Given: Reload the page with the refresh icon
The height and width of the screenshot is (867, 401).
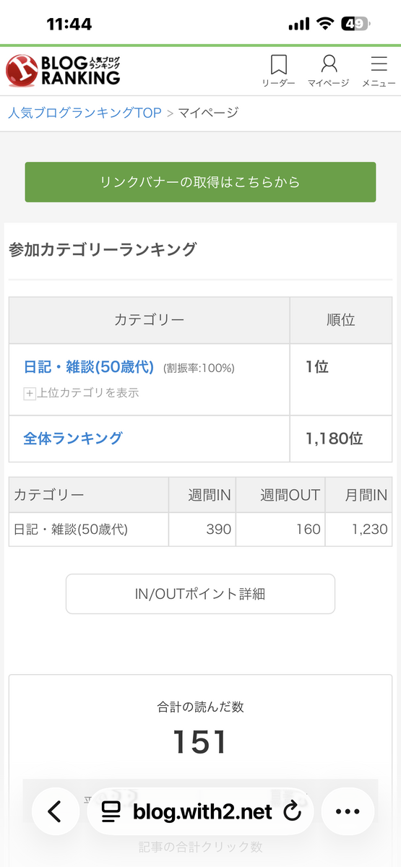Looking at the screenshot, I should [292, 811].
